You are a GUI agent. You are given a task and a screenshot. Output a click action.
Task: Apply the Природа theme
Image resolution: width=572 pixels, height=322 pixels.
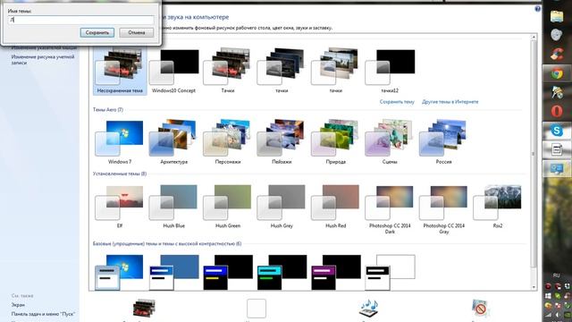tap(336, 142)
